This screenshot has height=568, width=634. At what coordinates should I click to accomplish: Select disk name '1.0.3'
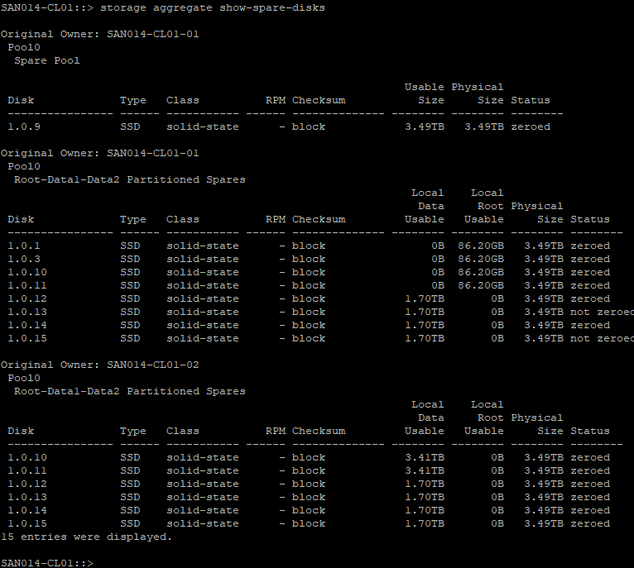coord(24,259)
